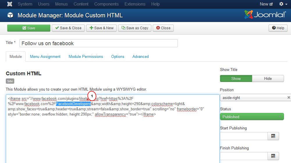
Task: Clear the aside-right position with the x icon
Action: [x=289, y=98]
